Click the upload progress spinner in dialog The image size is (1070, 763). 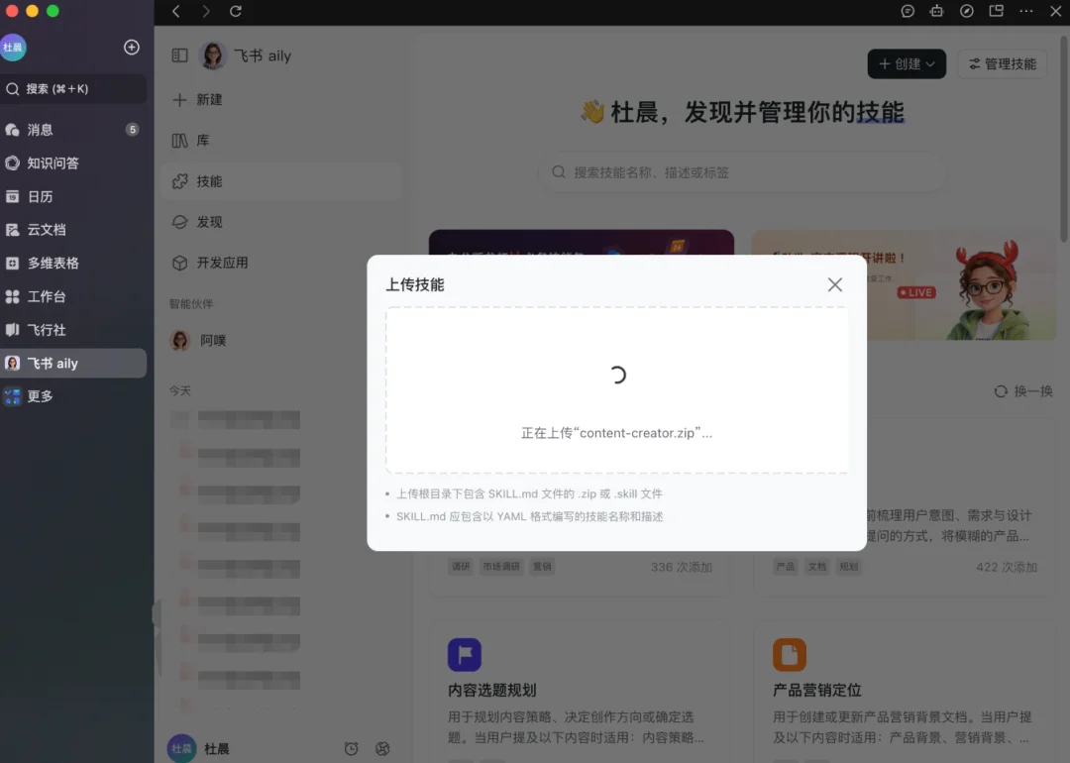(x=616, y=375)
